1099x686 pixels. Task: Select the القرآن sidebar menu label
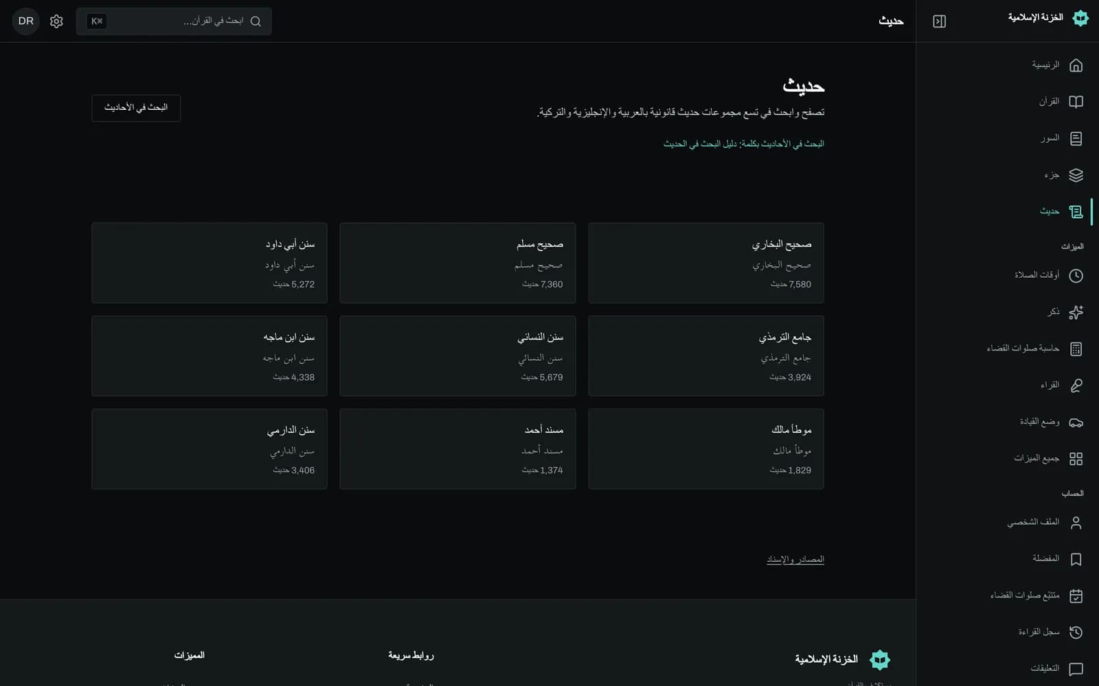tap(1049, 102)
